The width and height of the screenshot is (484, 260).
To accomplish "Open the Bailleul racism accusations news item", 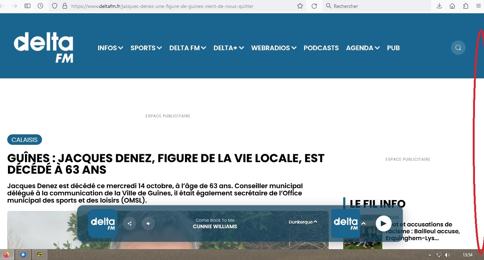I will [423, 231].
